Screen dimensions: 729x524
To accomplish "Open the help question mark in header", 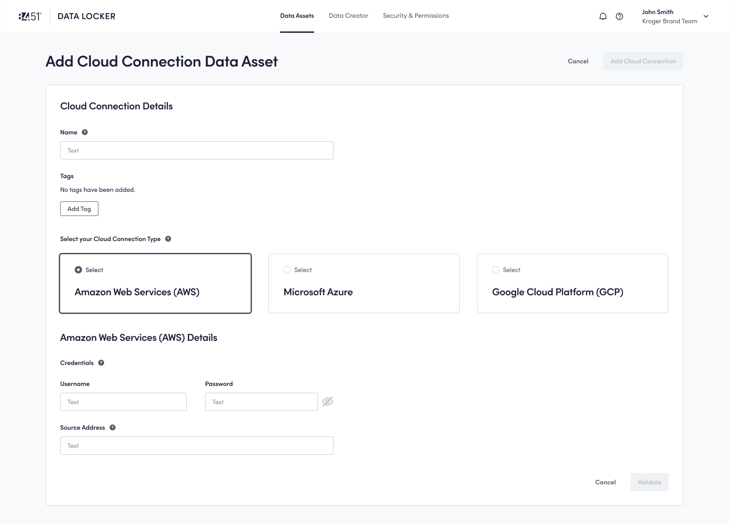I will [x=619, y=16].
